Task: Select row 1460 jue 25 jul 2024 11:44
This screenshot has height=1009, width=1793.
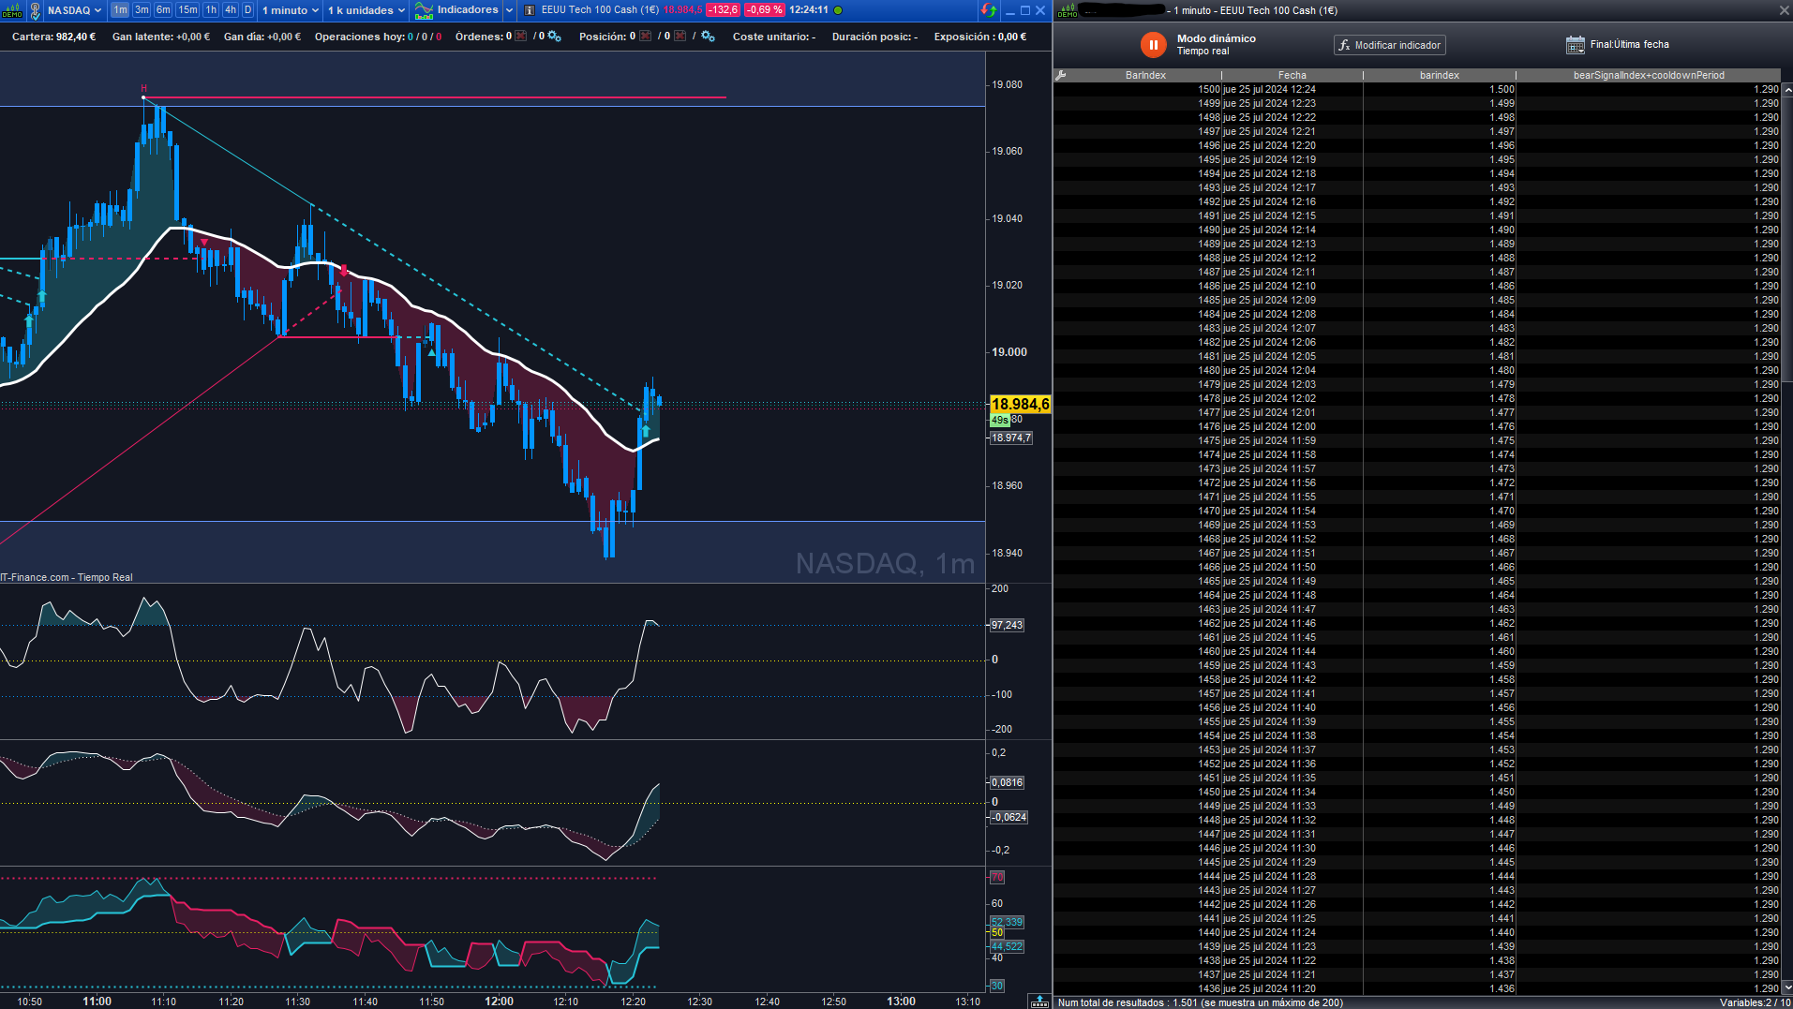Action: 1416,652
